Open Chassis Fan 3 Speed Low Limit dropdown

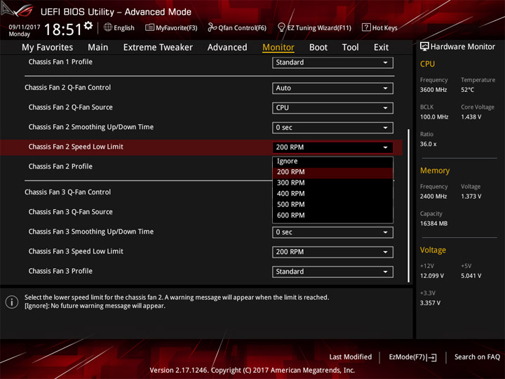(332, 252)
